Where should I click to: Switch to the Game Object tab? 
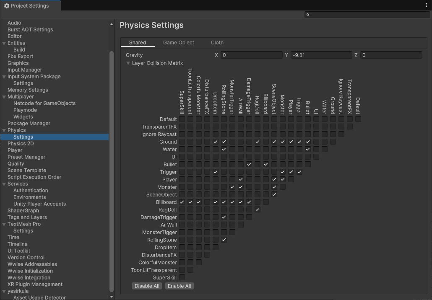(178, 43)
